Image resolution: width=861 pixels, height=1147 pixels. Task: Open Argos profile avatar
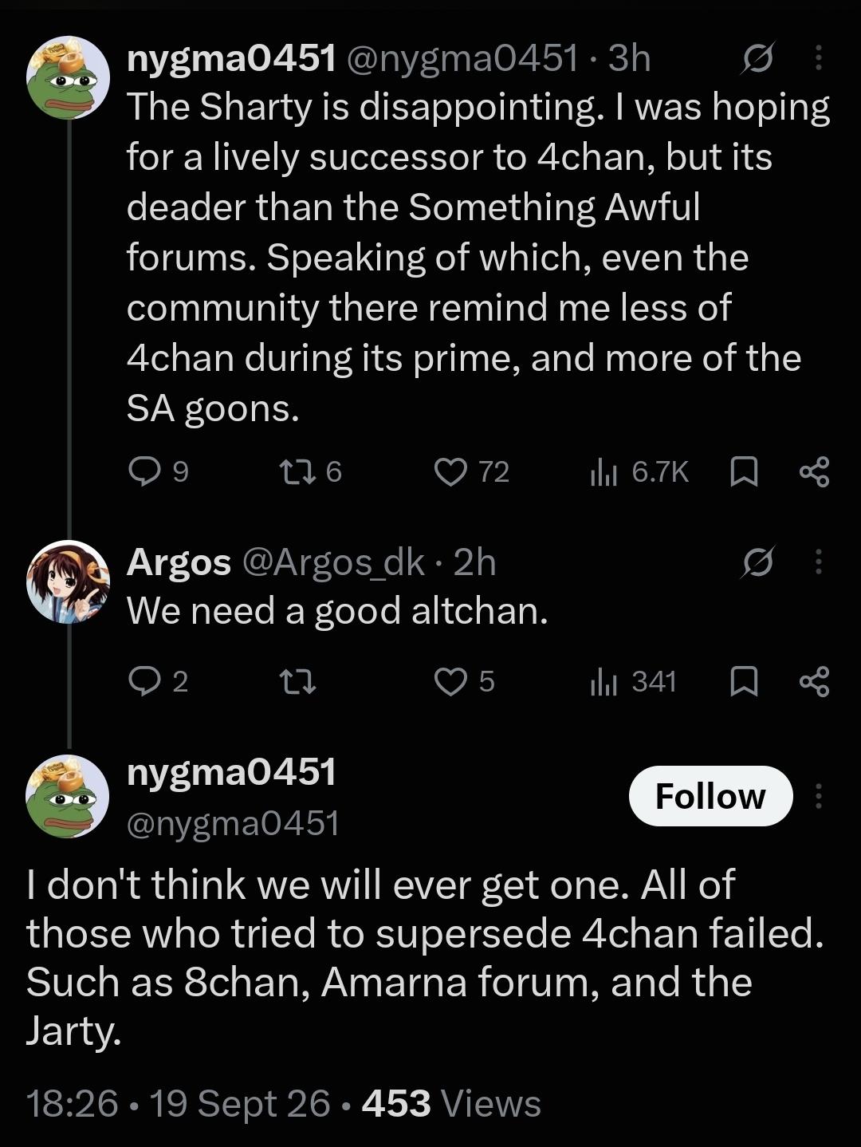[68, 581]
